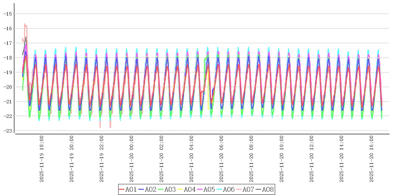393x195 pixels.
Task: Hide the A04 series via legend label
Action: tap(189, 189)
